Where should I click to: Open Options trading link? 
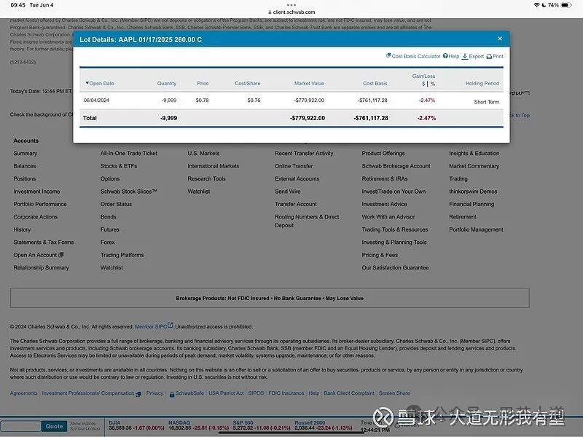pos(110,178)
